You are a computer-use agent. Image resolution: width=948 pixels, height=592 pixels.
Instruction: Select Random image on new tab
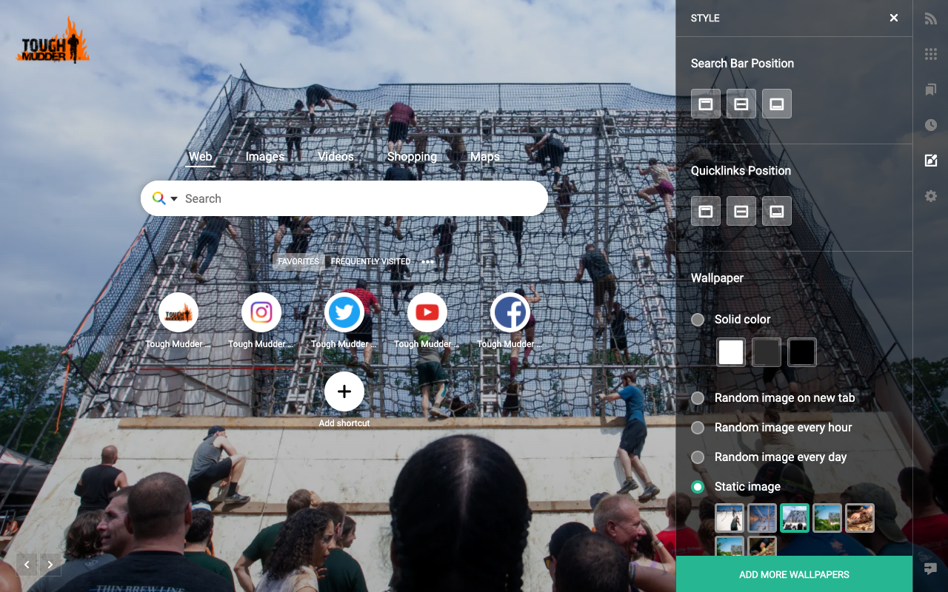(x=698, y=398)
